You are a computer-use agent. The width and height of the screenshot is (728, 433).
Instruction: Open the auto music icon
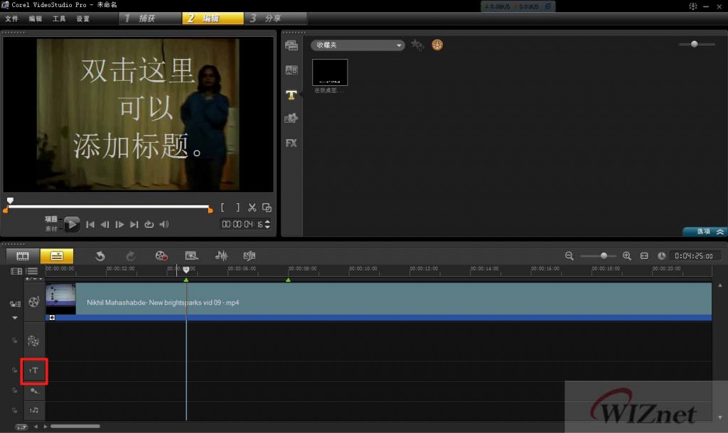pos(250,256)
